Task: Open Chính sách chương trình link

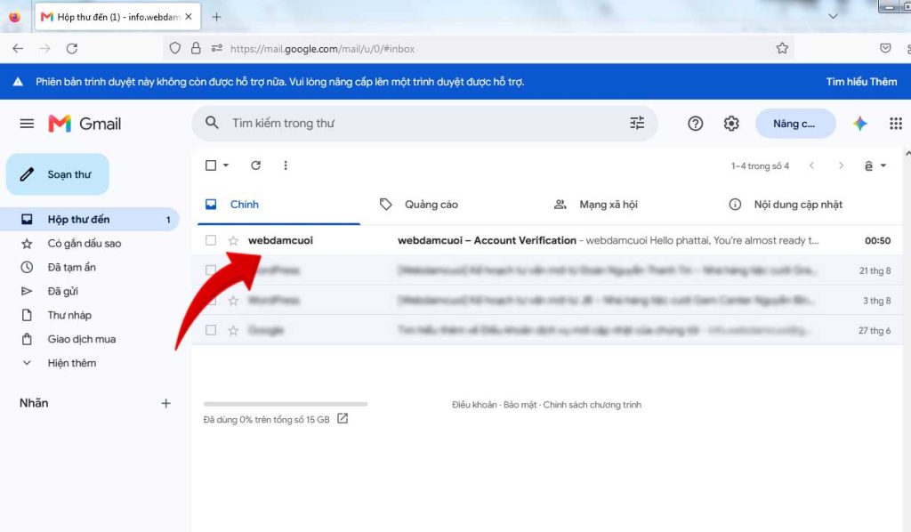Action: pos(592,405)
